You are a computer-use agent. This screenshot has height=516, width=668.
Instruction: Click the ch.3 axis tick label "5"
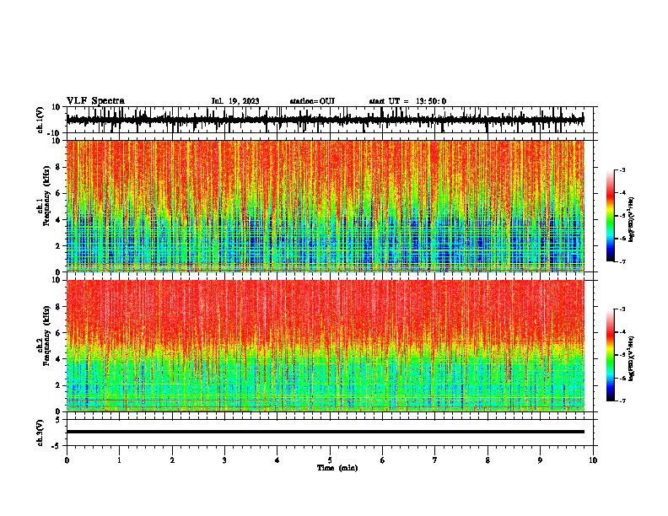(58, 420)
